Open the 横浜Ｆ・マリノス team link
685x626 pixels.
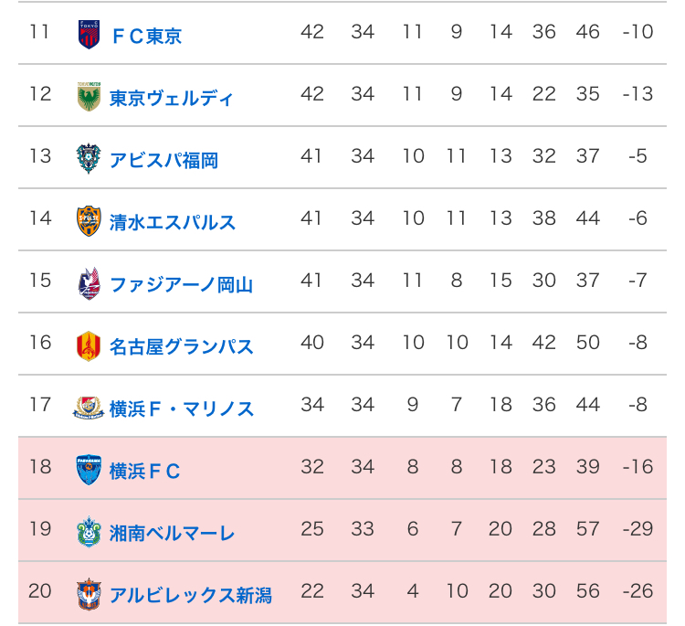(x=181, y=408)
